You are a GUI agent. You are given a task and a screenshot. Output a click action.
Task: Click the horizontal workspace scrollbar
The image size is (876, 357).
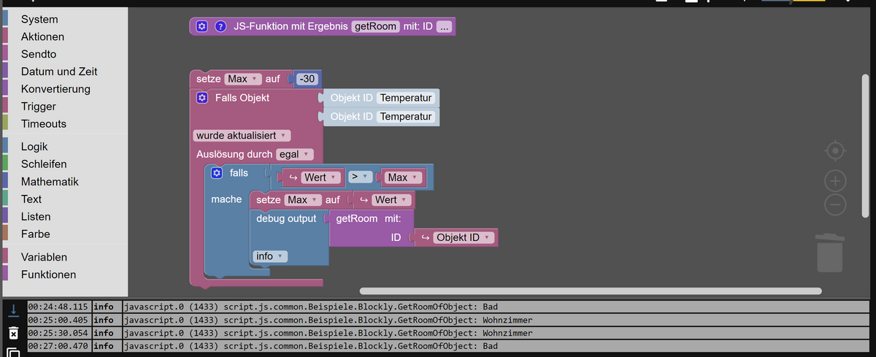coord(590,291)
